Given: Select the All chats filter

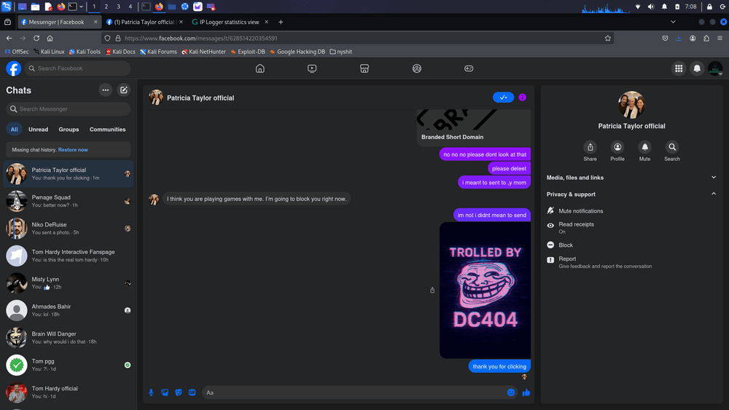Looking at the screenshot, I should pos(15,129).
